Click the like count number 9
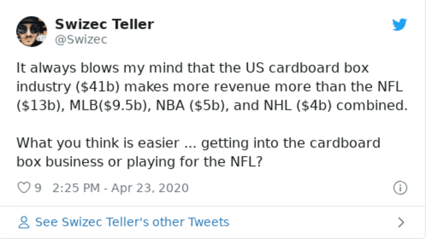The width and height of the screenshot is (426, 239). (38, 188)
